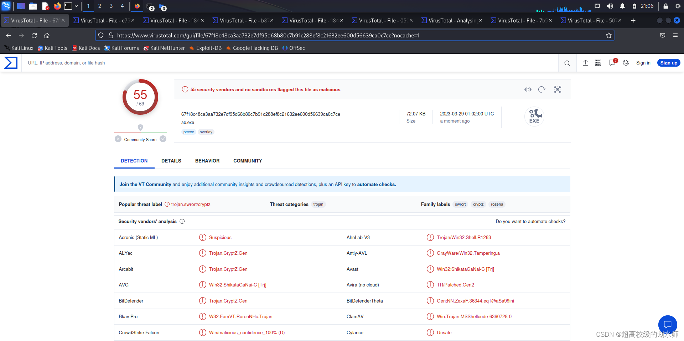
Task: Open the chat bubble button
Action: [x=667, y=325]
